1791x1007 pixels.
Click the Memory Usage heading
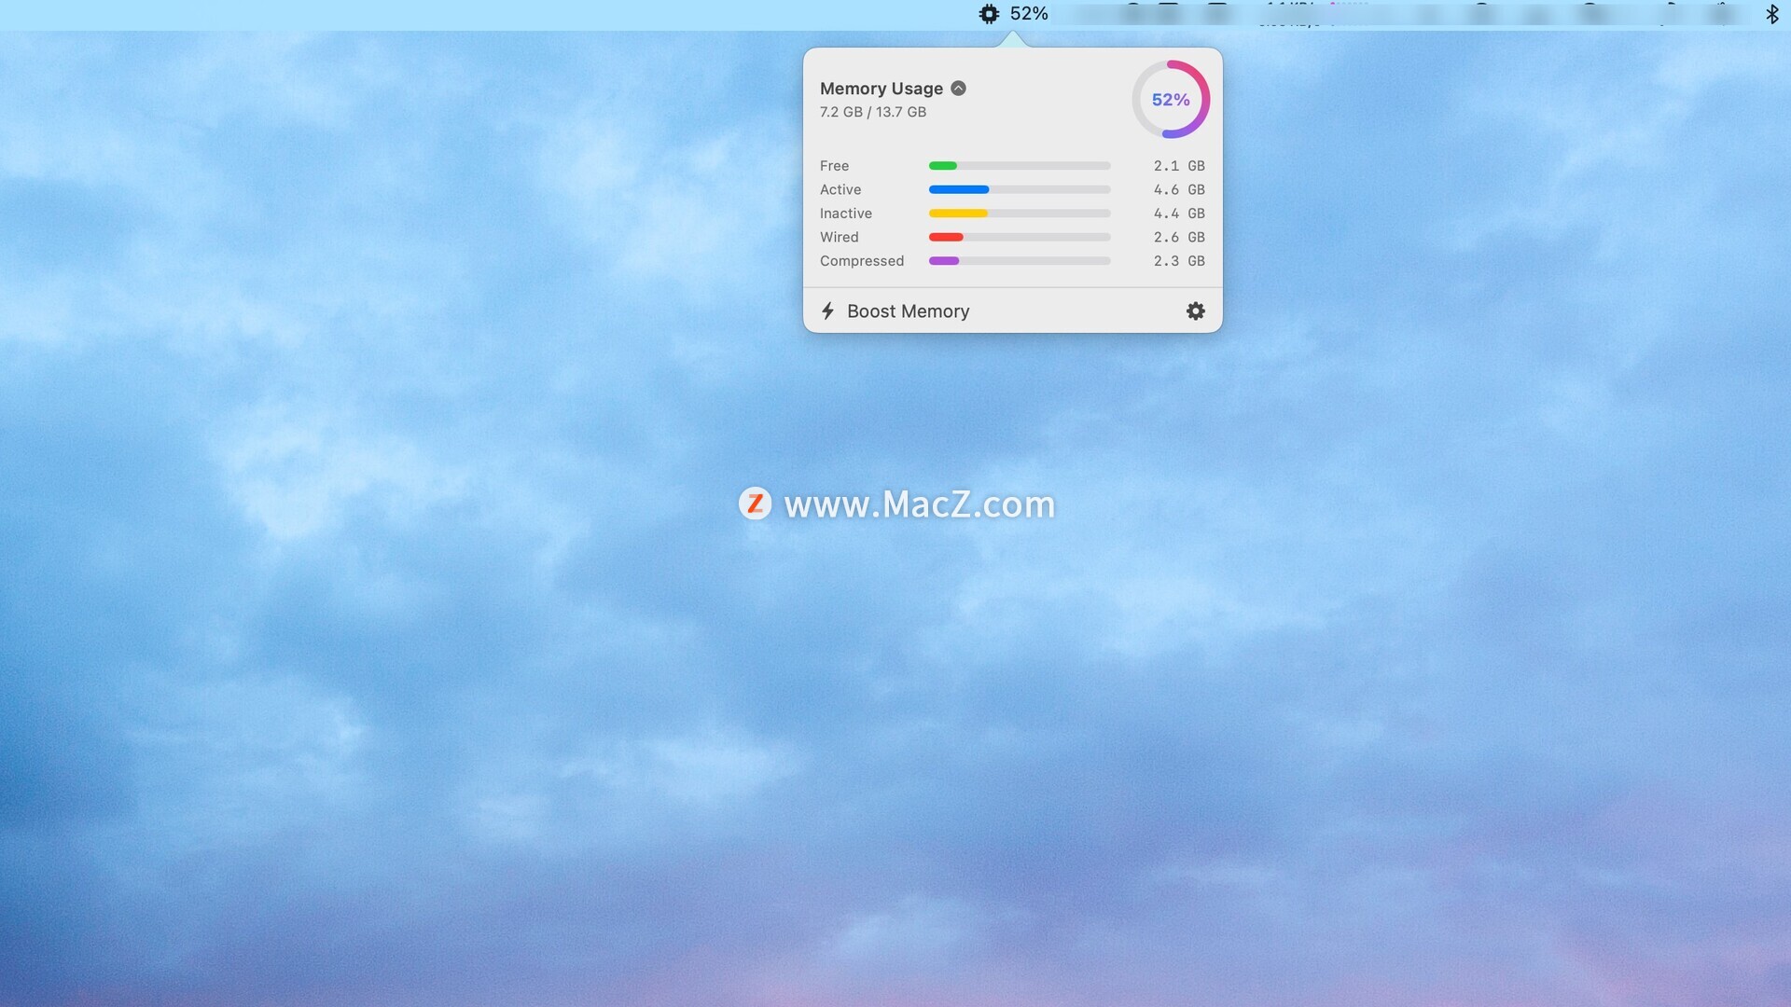point(881,89)
